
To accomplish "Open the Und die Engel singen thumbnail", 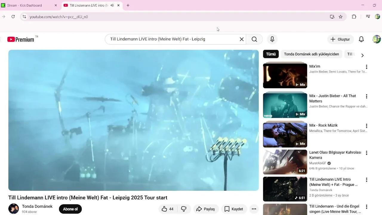I will pos(285,209).
